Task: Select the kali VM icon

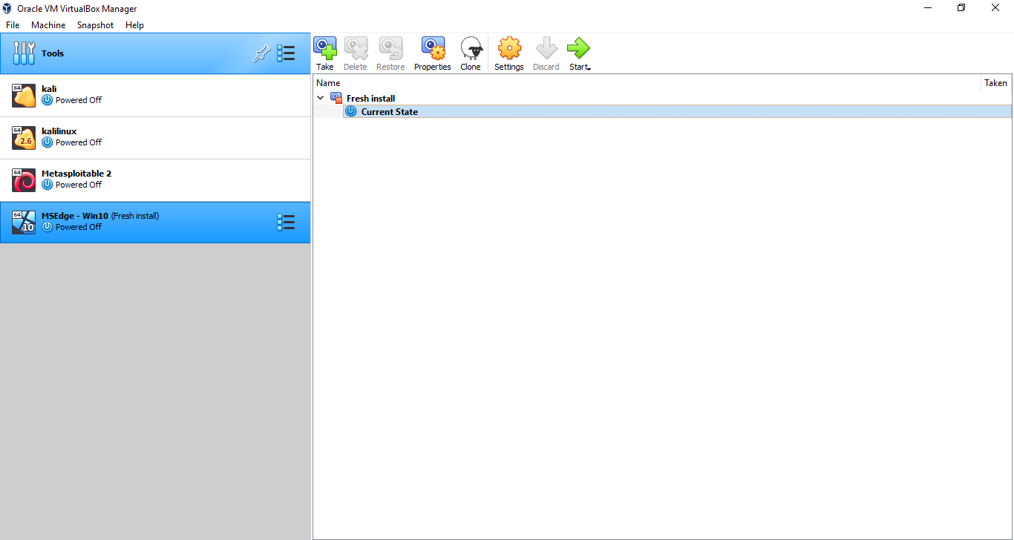Action: pyautogui.click(x=24, y=95)
